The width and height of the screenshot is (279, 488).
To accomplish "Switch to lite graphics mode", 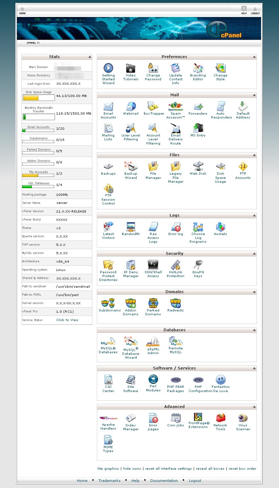I will 108,469.
